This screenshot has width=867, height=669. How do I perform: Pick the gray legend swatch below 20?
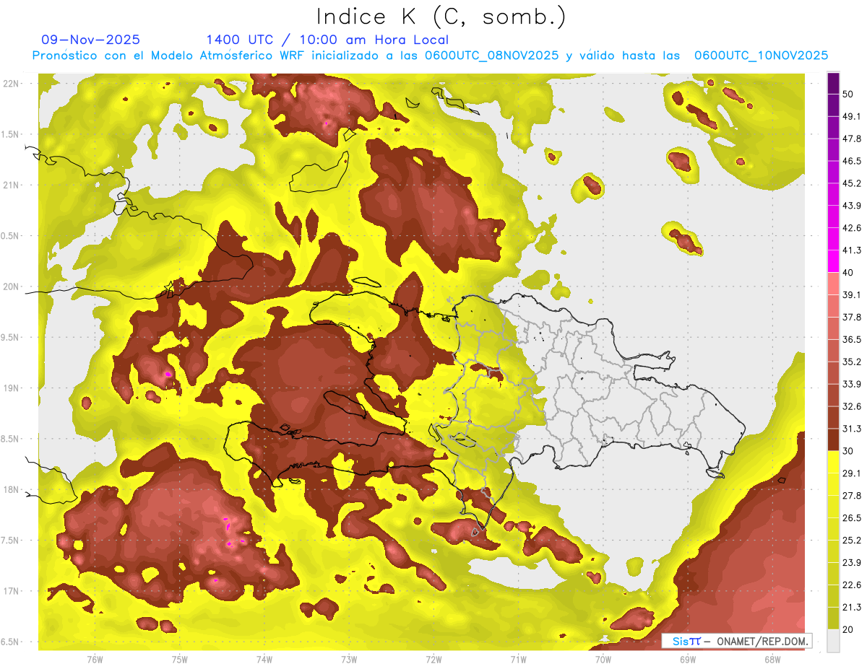[x=833, y=641]
